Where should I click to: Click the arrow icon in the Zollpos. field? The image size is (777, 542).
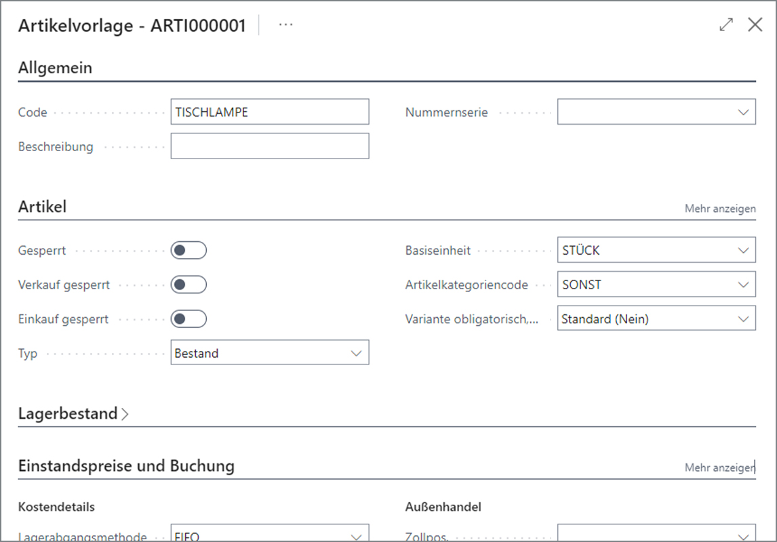(x=743, y=537)
